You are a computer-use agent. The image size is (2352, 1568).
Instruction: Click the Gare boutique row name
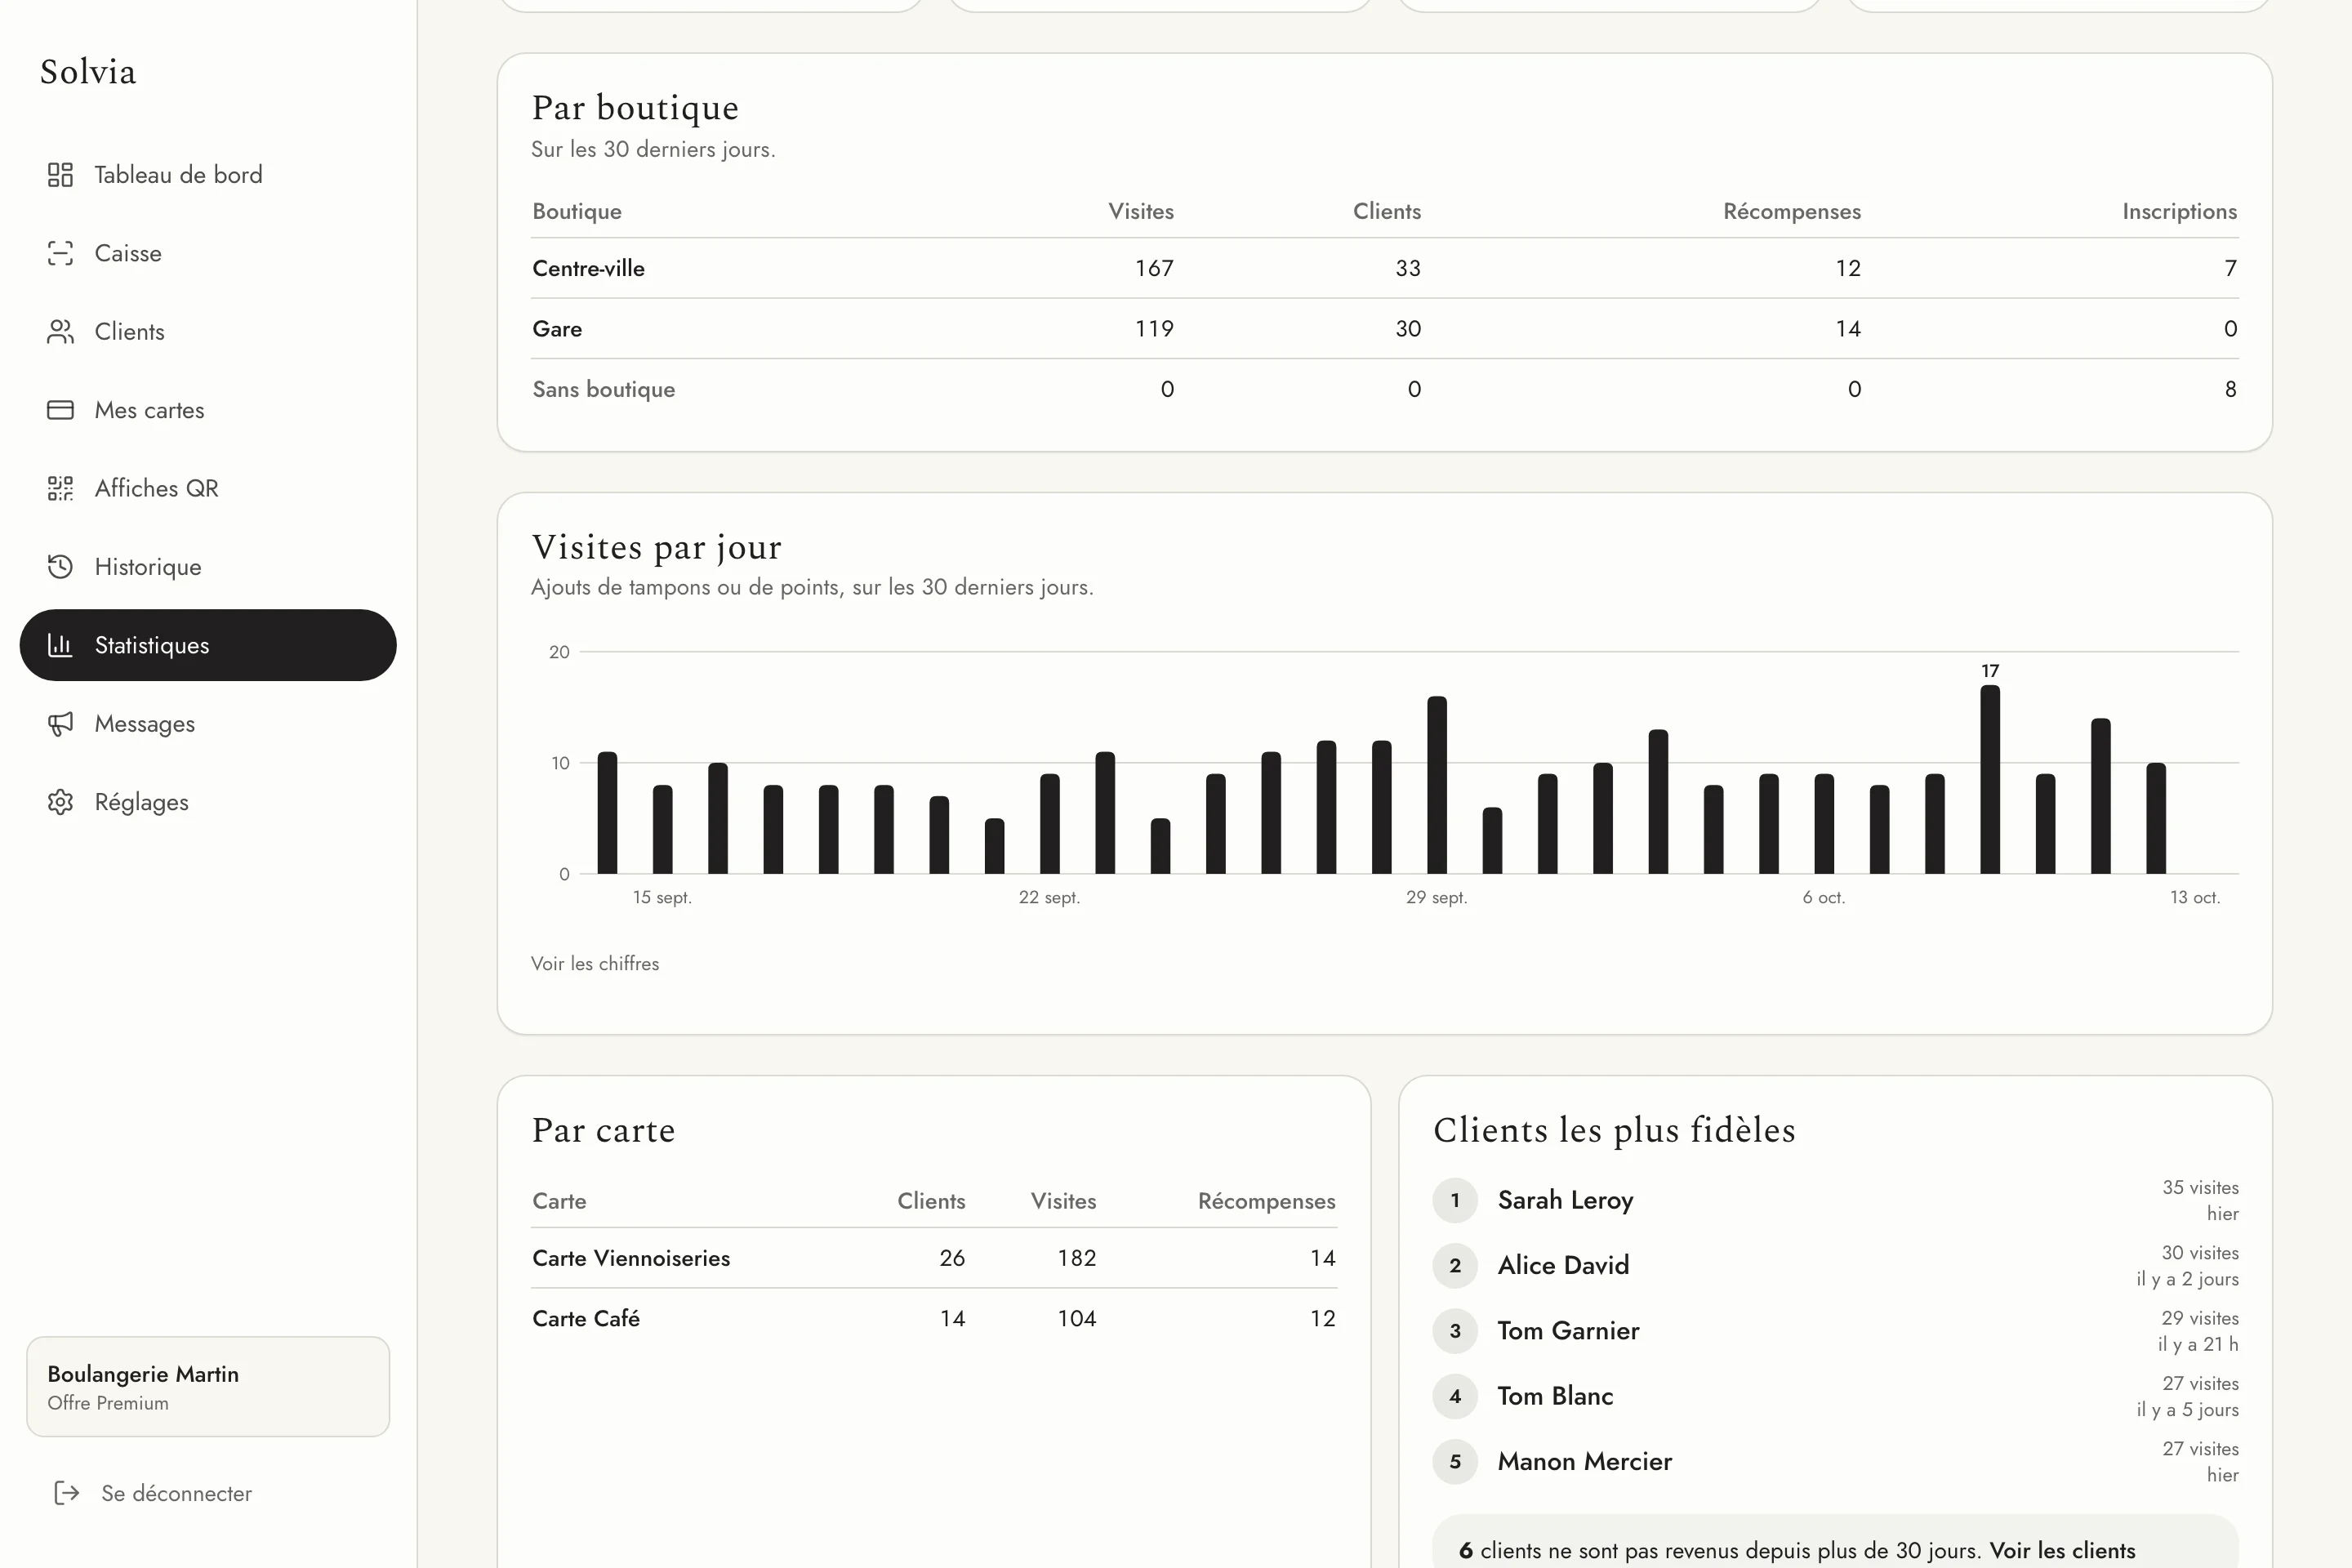pyautogui.click(x=557, y=329)
